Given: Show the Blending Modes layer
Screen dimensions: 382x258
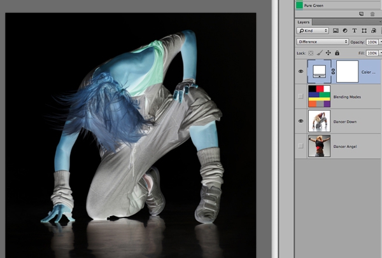Looking at the screenshot, I should coord(301,96).
